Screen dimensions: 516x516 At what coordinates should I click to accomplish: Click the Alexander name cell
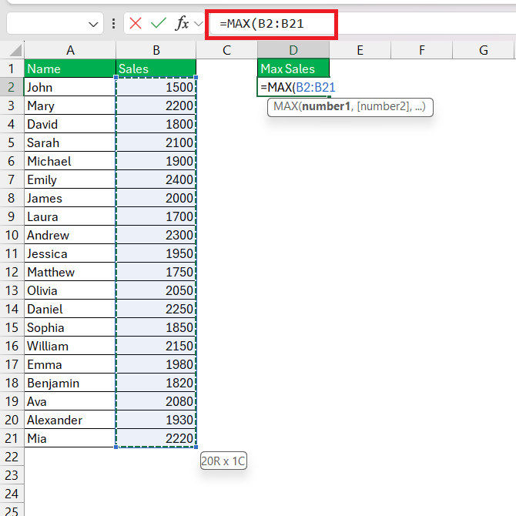point(70,420)
